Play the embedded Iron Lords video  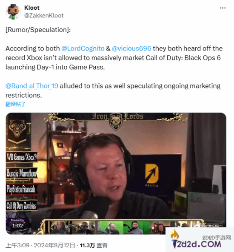(x=116, y=173)
